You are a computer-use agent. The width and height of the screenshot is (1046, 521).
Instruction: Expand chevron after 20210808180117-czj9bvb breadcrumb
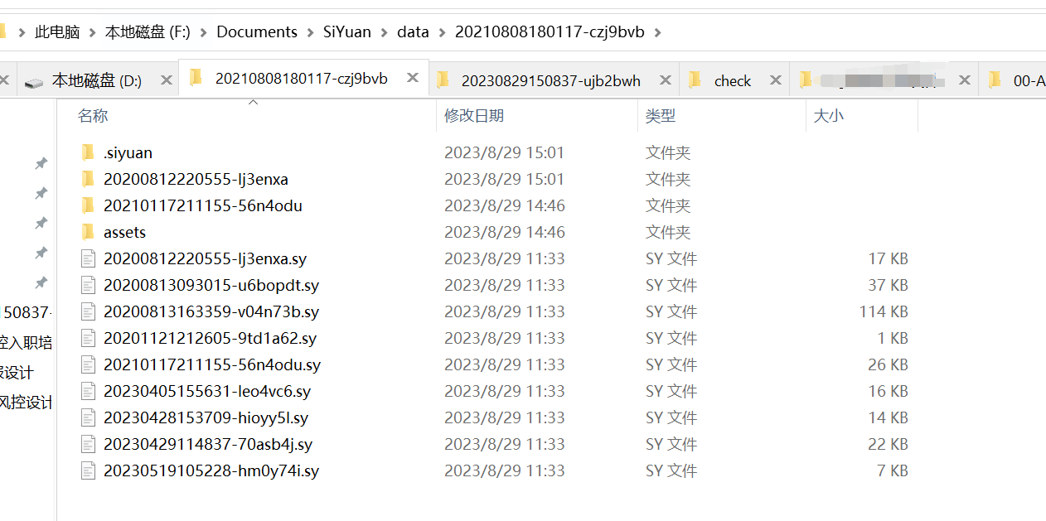point(659,32)
